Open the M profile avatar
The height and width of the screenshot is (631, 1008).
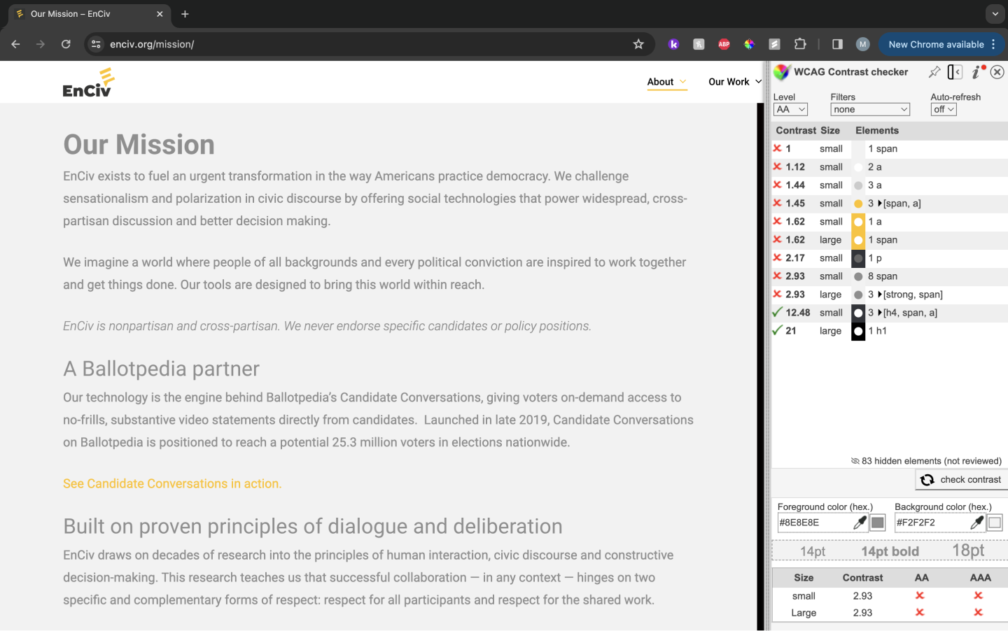click(862, 44)
